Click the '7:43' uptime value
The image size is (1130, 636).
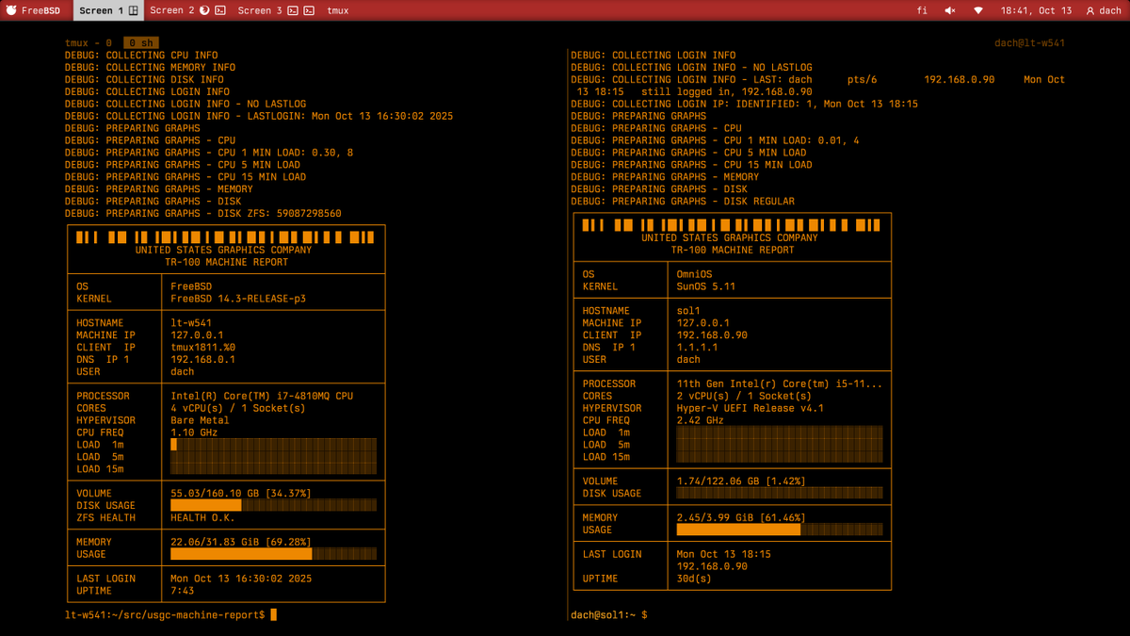click(x=183, y=591)
